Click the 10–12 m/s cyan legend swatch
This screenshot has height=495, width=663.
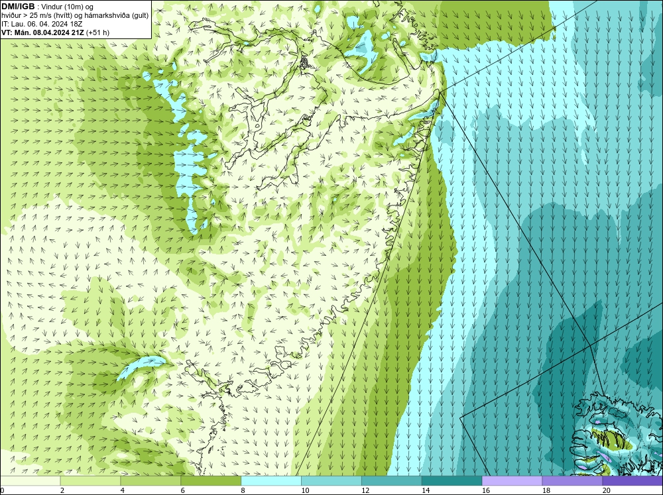pos(331,480)
